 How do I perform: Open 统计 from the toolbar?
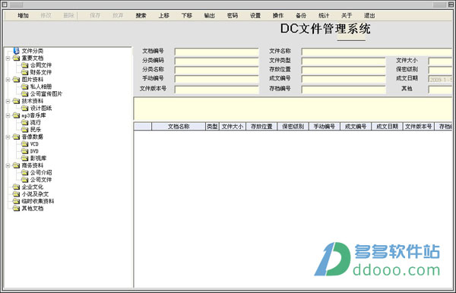pyautogui.click(x=324, y=16)
